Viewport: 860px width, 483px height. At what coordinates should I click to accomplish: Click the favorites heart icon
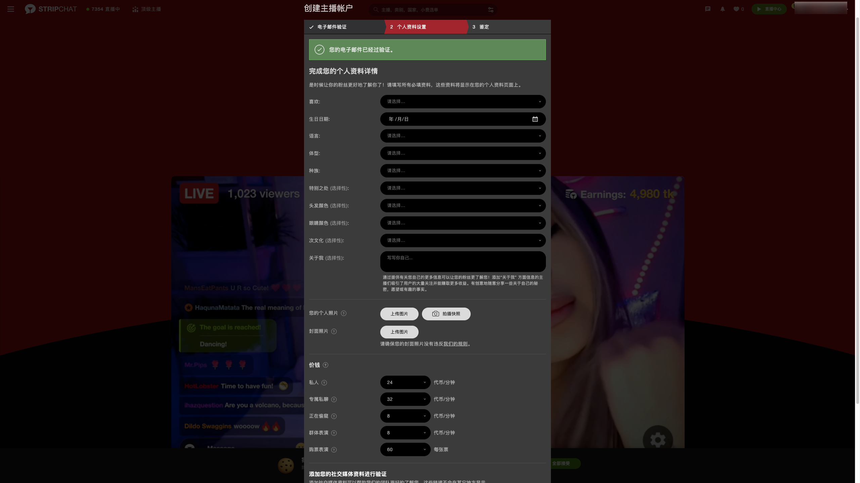pyautogui.click(x=736, y=9)
